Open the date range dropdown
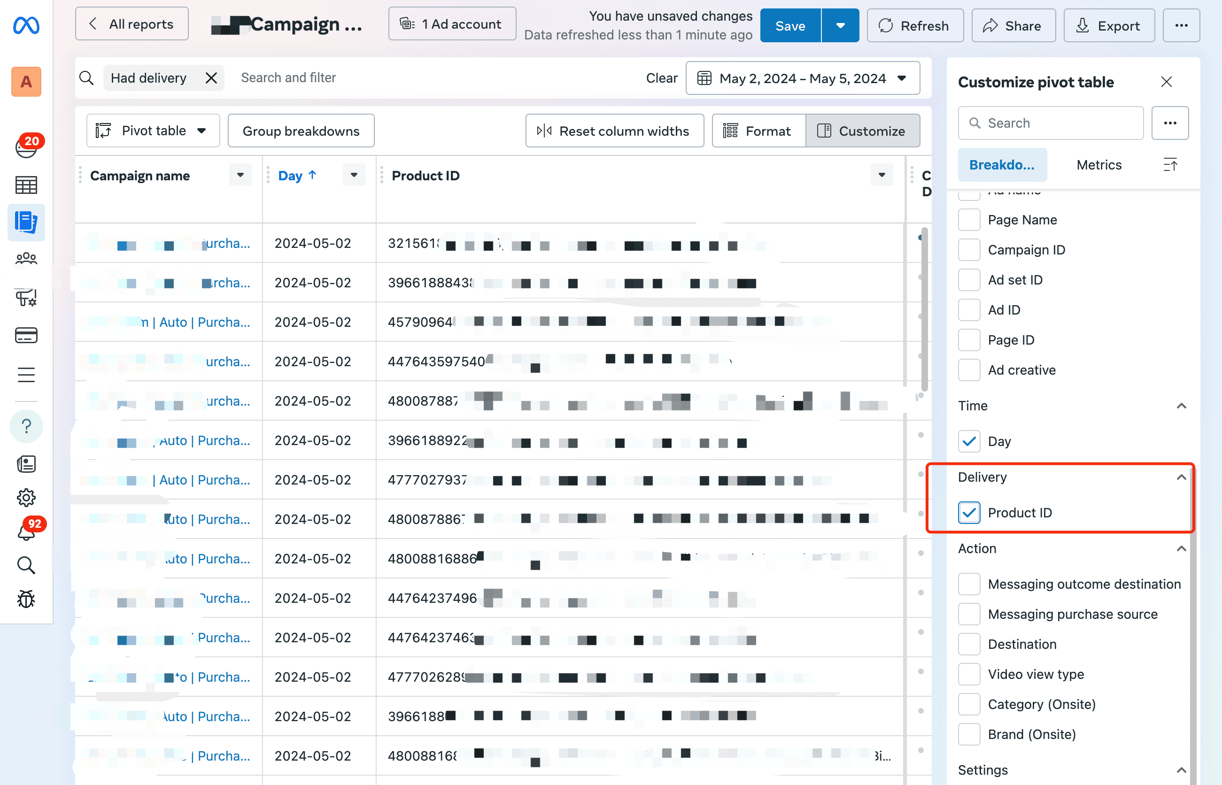Image resolution: width=1222 pixels, height=785 pixels. click(x=803, y=78)
